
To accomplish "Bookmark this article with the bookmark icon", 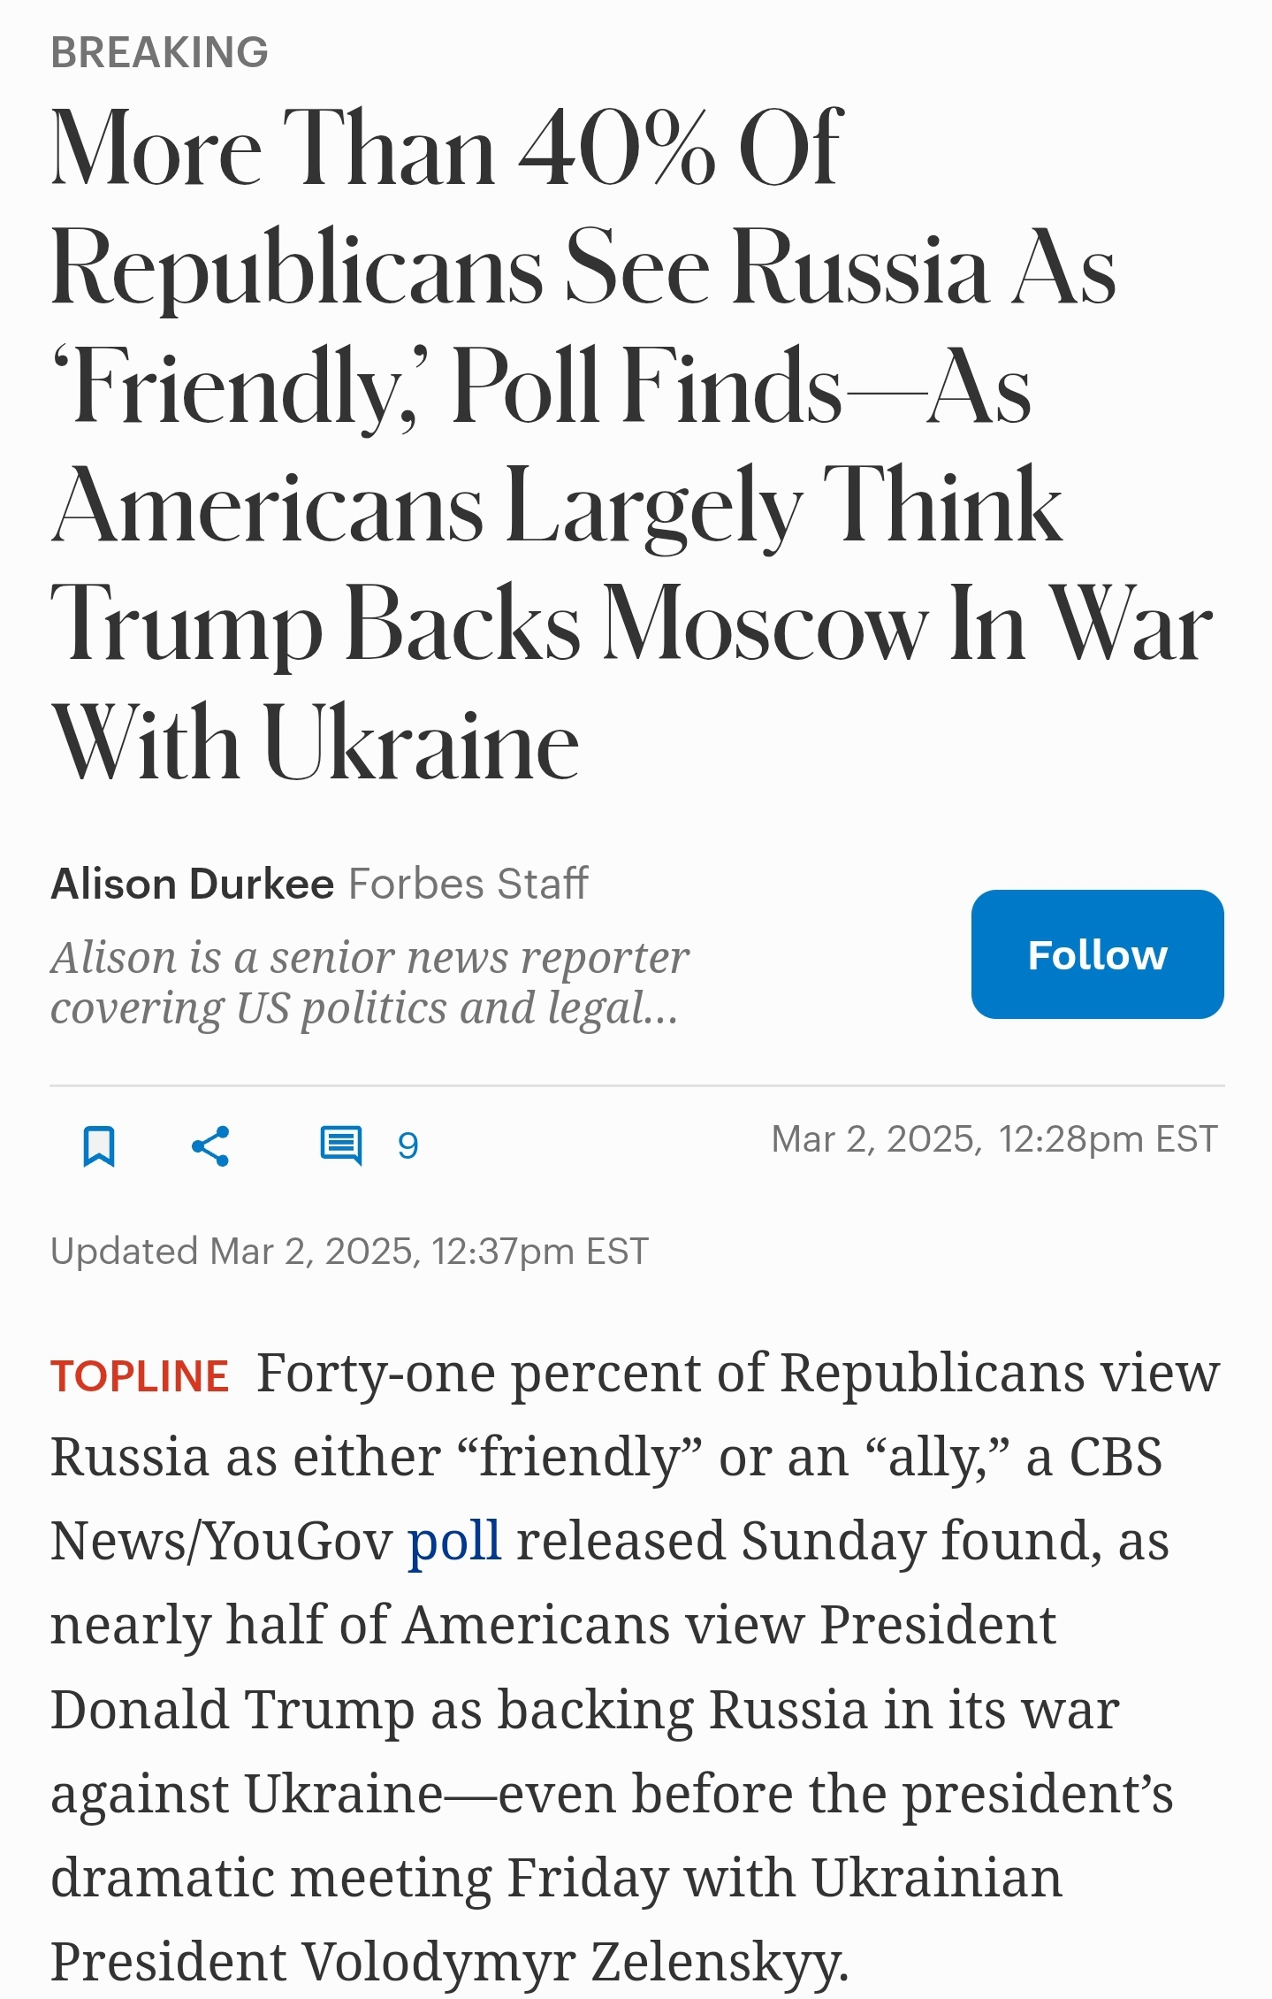I will click(98, 1146).
